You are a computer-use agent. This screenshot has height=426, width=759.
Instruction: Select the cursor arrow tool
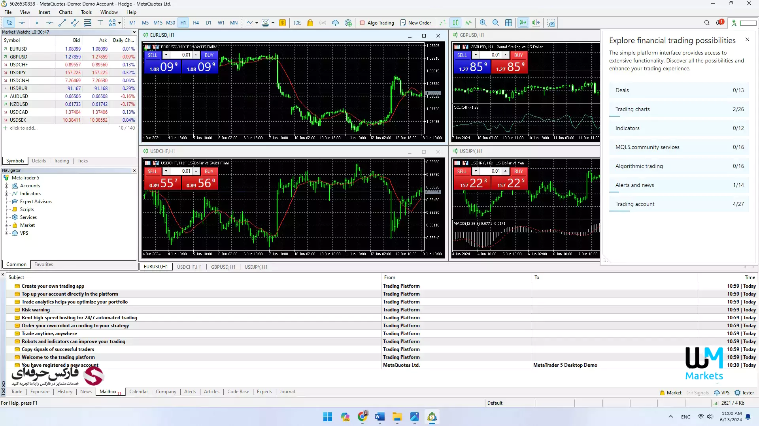[x=9, y=23]
